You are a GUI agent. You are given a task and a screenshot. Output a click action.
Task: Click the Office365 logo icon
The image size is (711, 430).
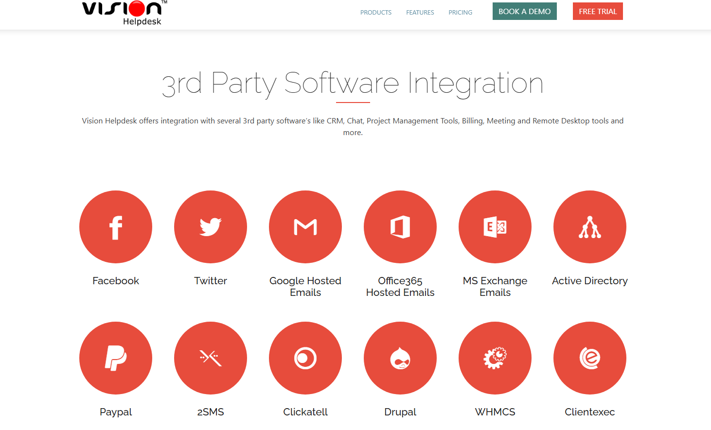click(x=400, y=227)
